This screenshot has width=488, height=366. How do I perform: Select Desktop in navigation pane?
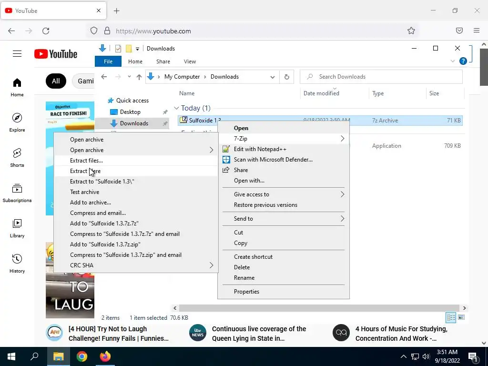[130, 112]
